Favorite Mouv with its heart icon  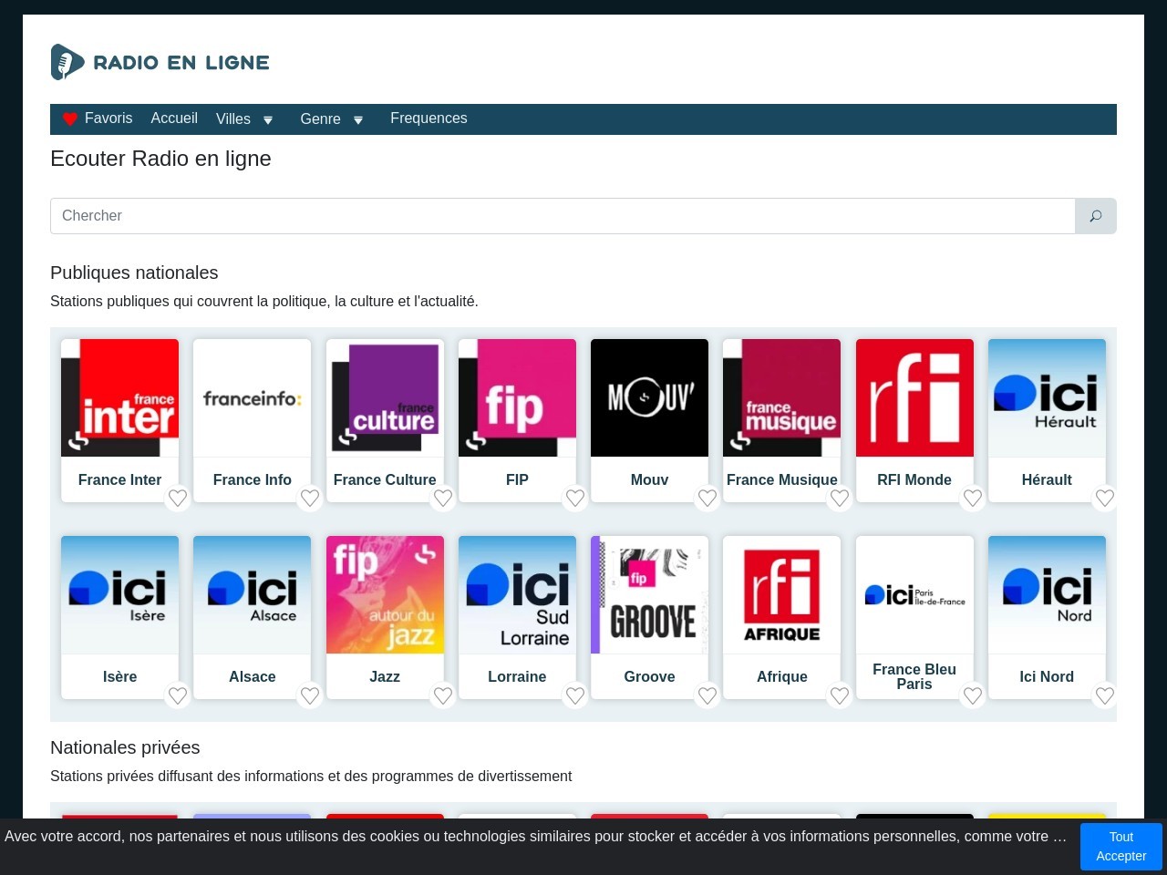pyautogui.click(x=707, y=498)
